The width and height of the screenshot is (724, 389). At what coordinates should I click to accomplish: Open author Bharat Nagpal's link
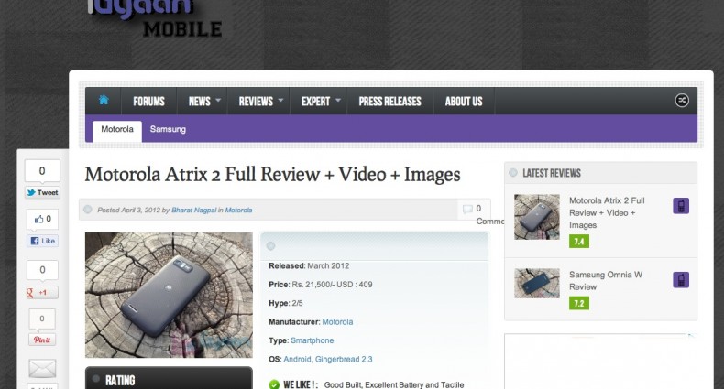[193, 211]
